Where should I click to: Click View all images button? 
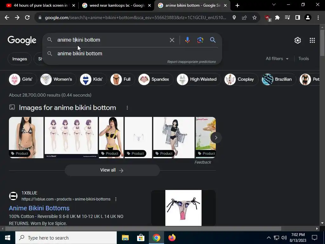[x=112, y=170]
